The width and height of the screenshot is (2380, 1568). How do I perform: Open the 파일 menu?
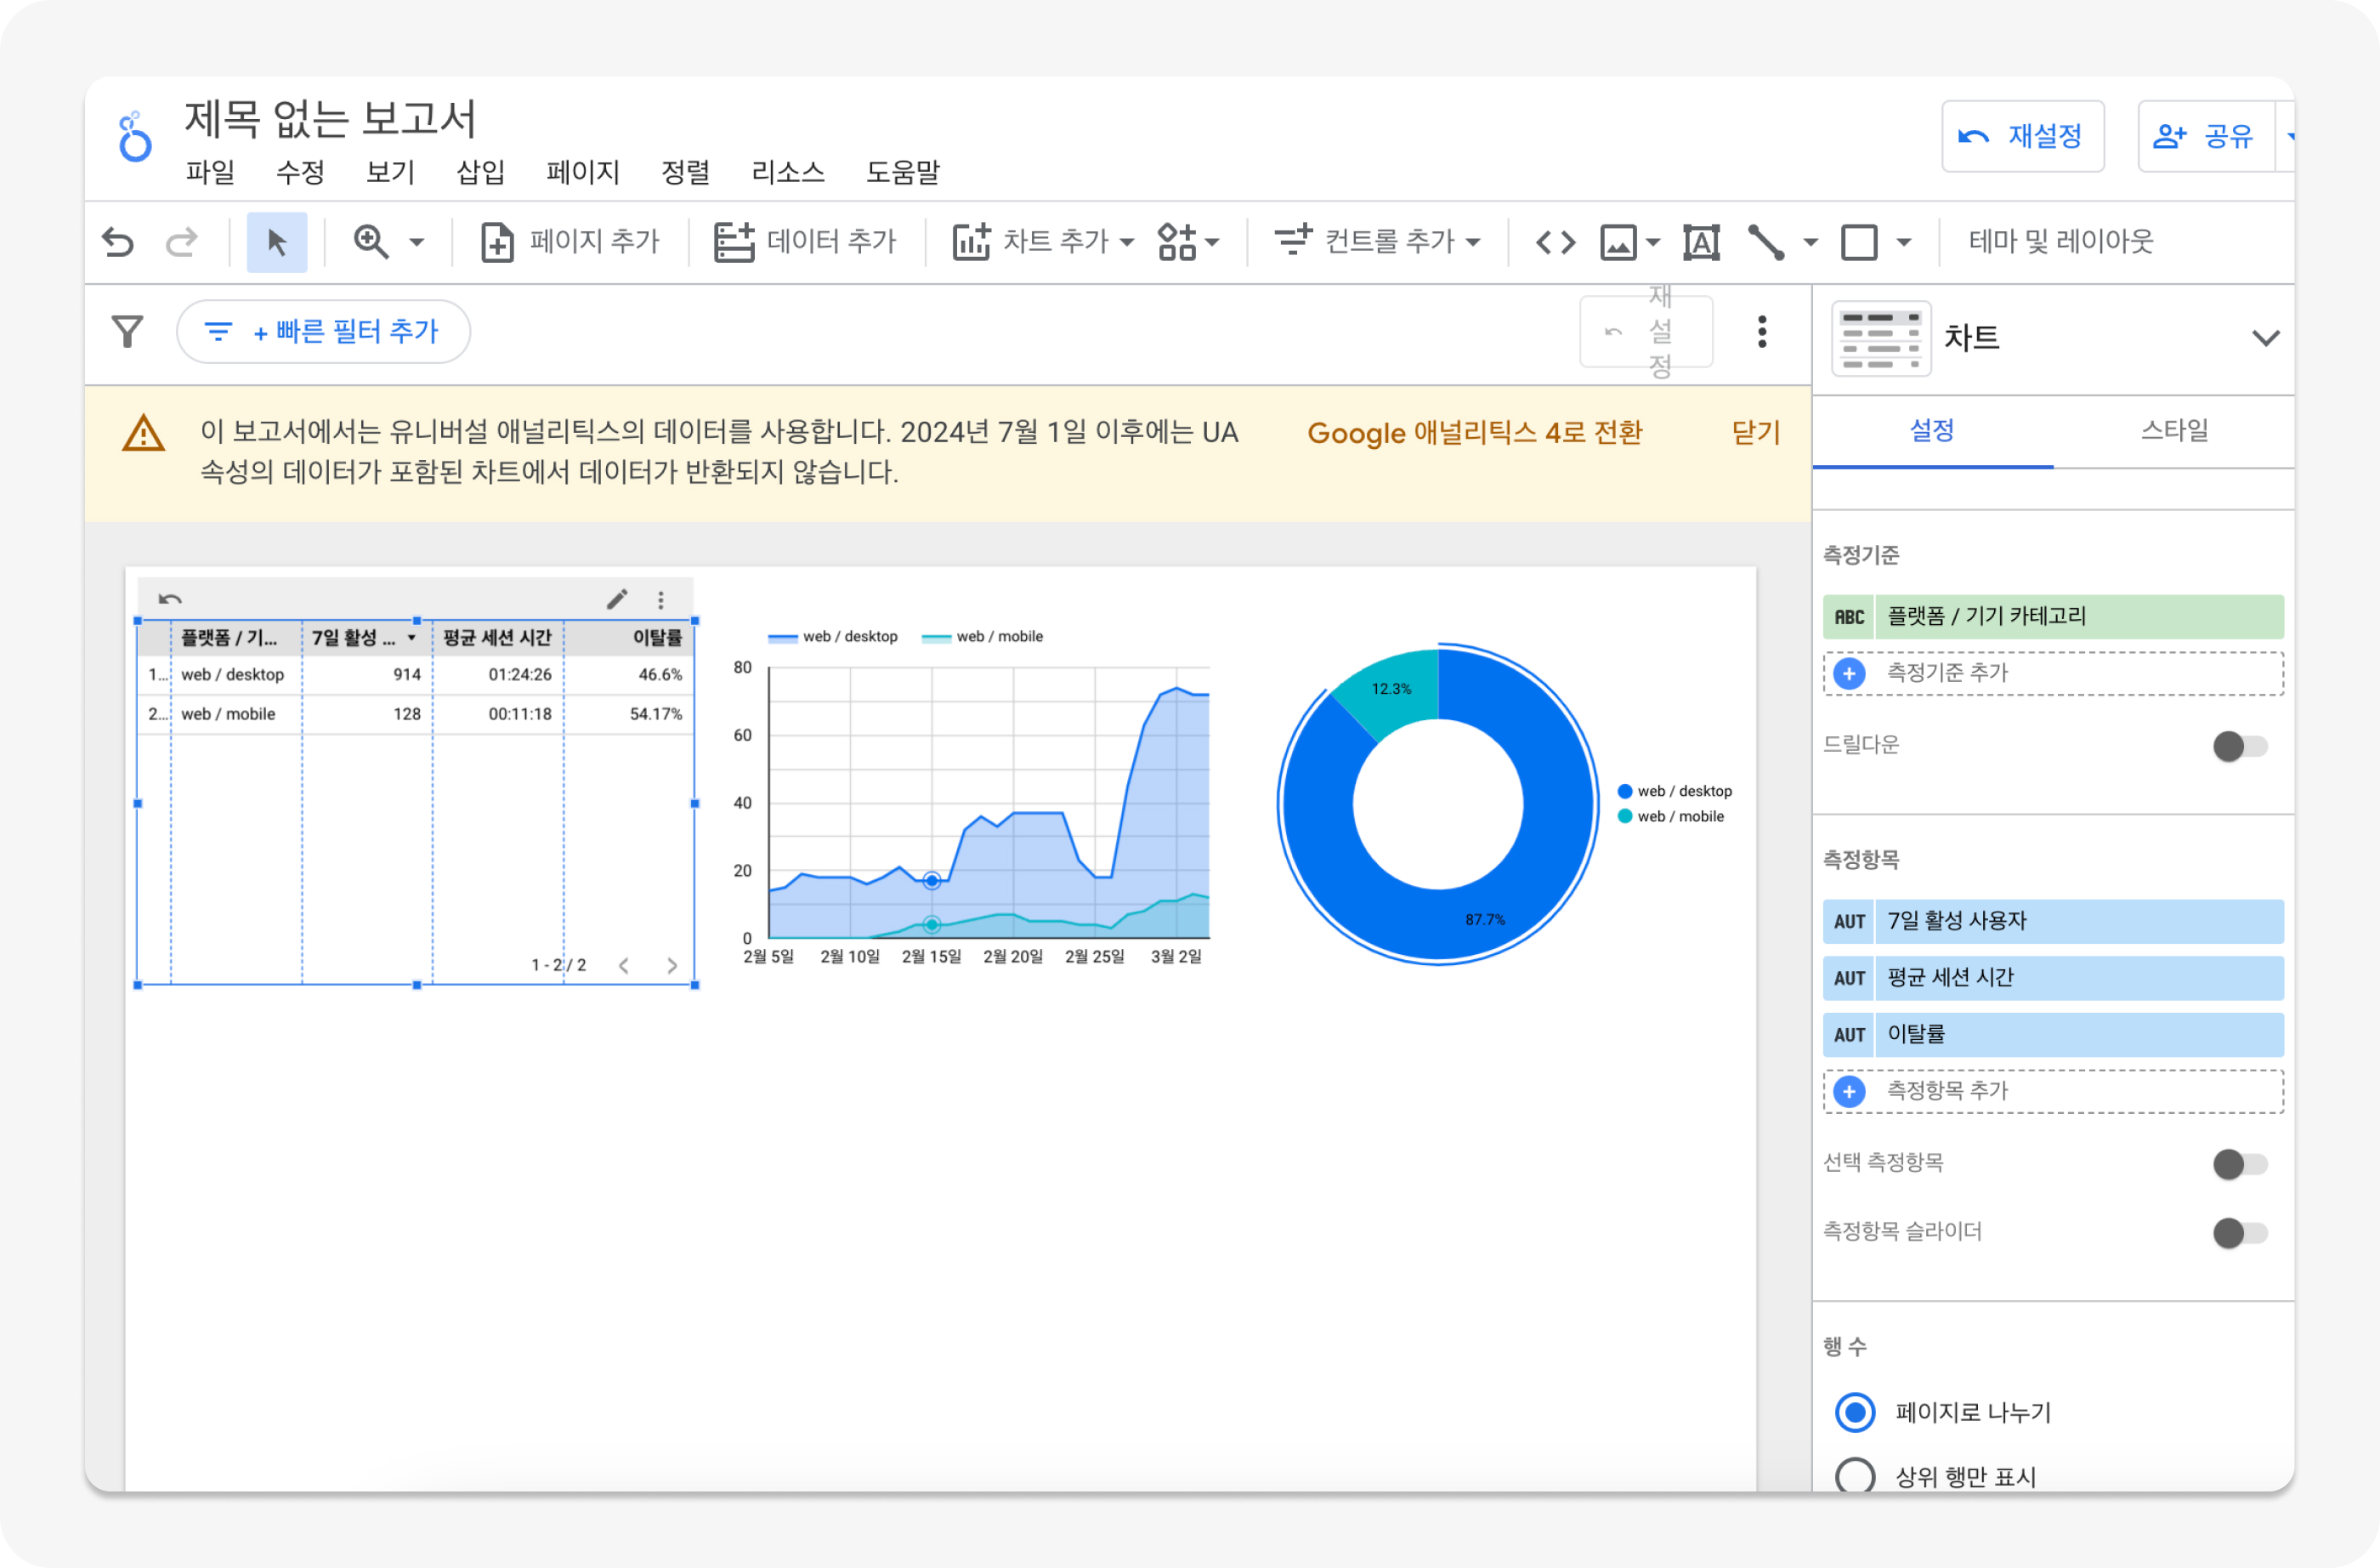click(210, 172)
